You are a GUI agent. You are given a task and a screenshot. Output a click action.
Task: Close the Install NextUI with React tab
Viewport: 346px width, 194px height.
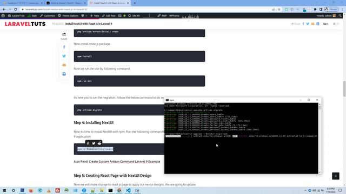(128, 3)
